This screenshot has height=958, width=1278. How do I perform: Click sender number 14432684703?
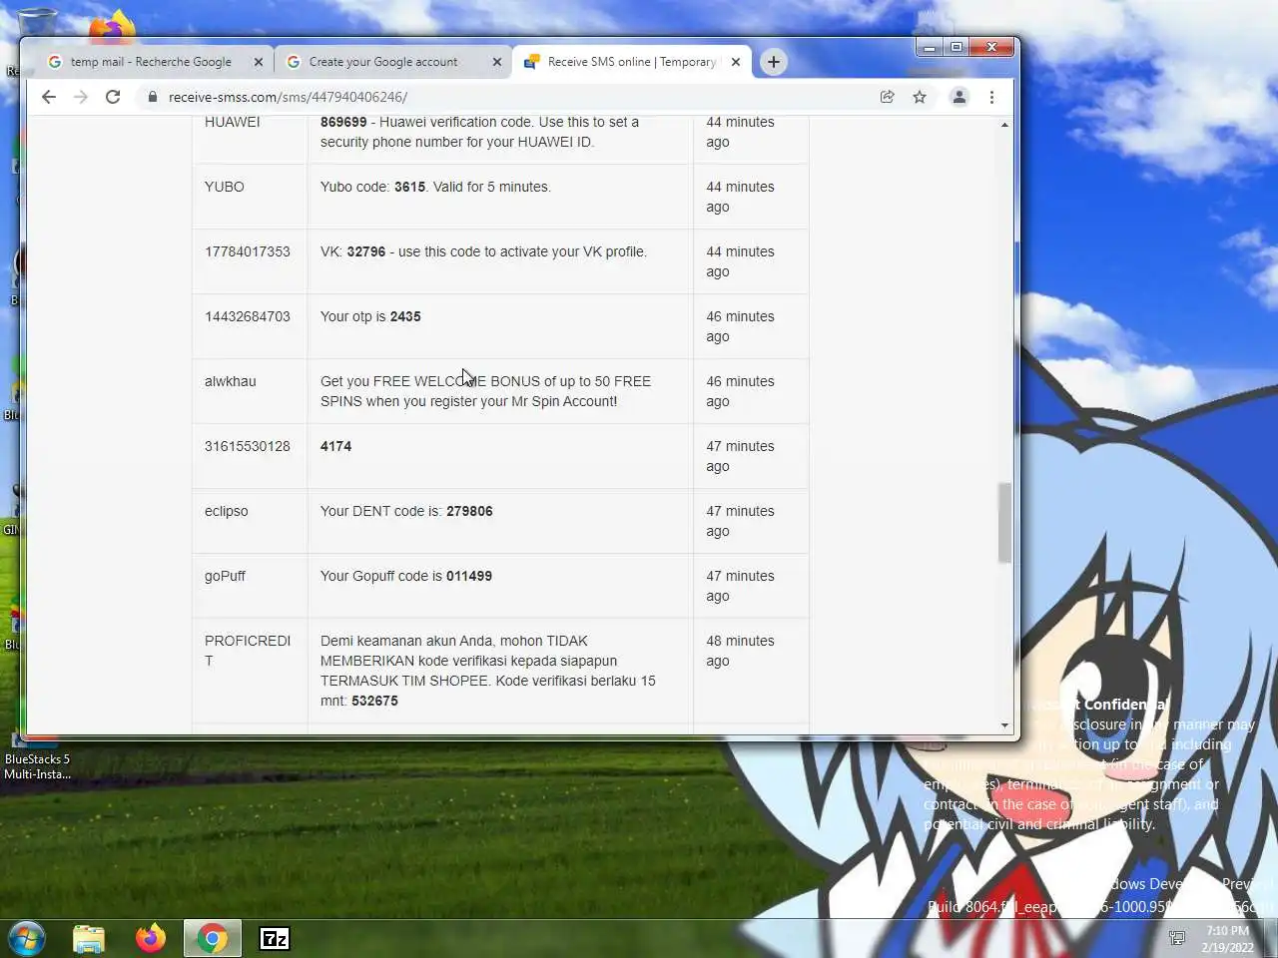tap(248, 316)
